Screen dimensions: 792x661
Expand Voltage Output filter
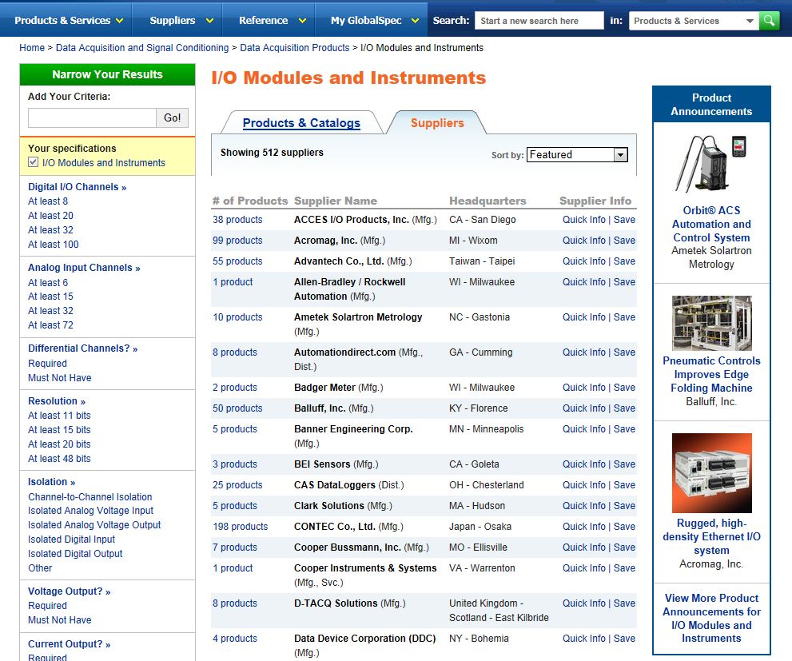tap(69, 591)
